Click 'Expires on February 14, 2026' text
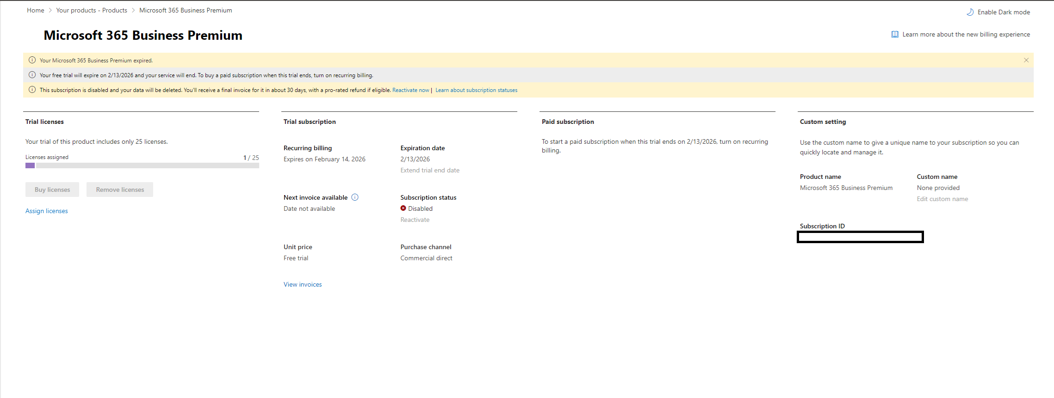The width and height of the screenshot is (1054, 398). point(324,159)
